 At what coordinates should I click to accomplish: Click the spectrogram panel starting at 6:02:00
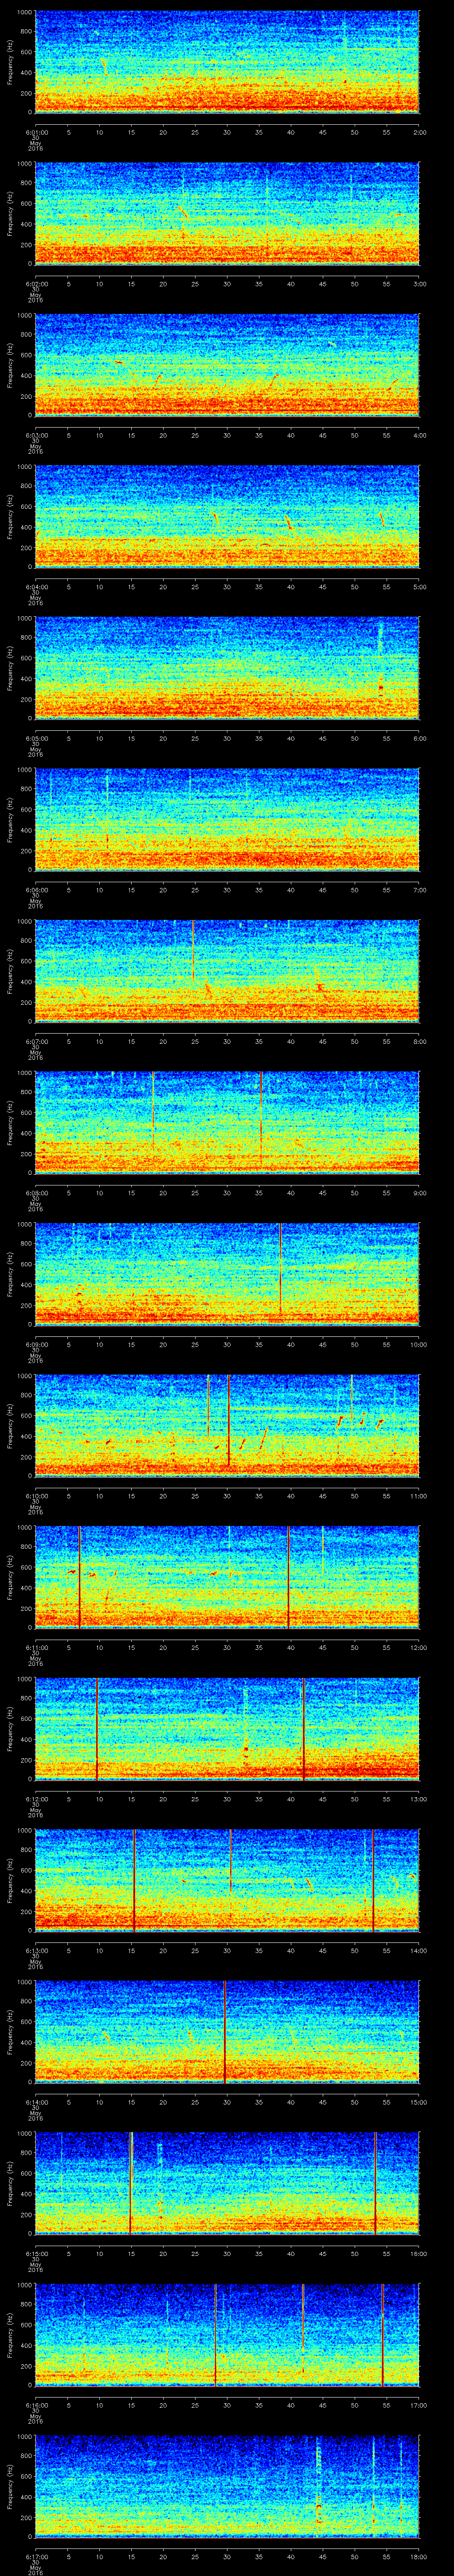pos(227,214)
